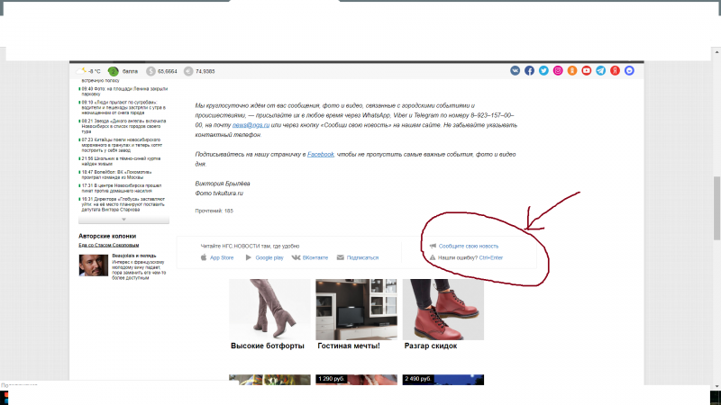Open the weather widget showing -8 °C

click(x=88, y=70)
